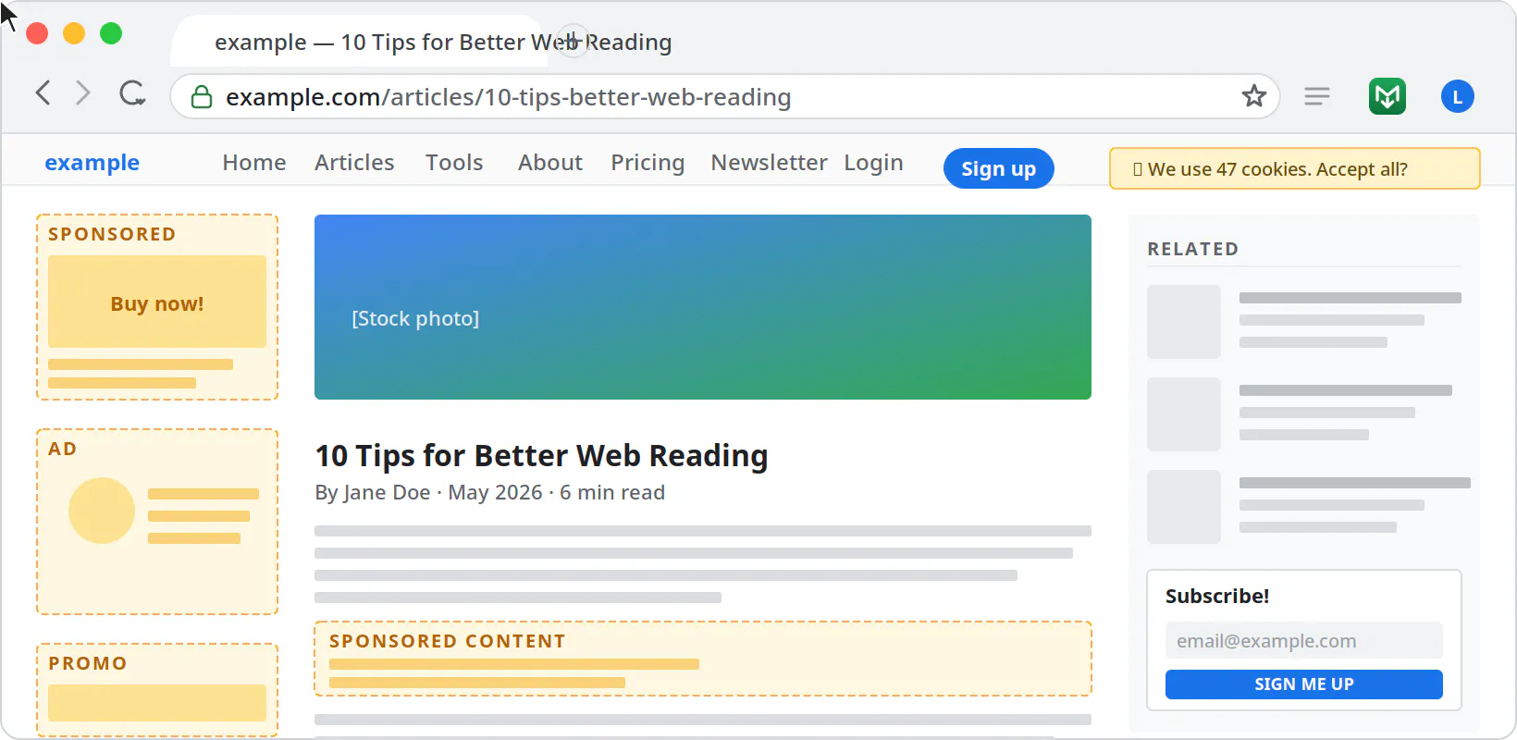Screen dimensions: 1517x740
Task: Open the profile avatar labeled L
Action: tap(1458, 96)
